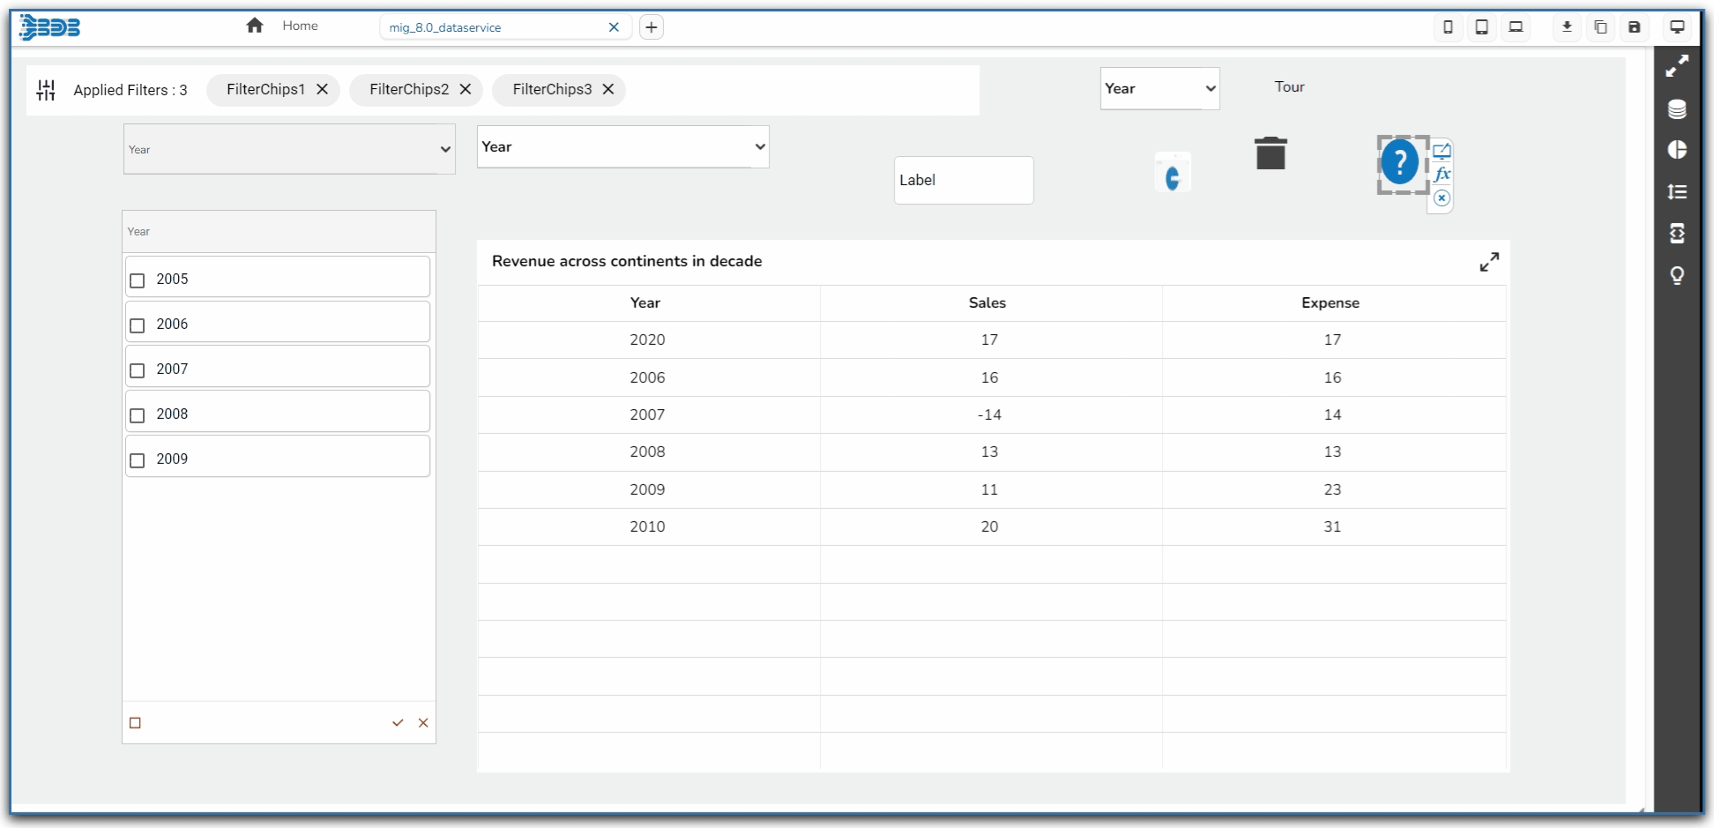
Task: Click the pie chart components icon
Action: pyautogui.click(x=1677, y=150)
